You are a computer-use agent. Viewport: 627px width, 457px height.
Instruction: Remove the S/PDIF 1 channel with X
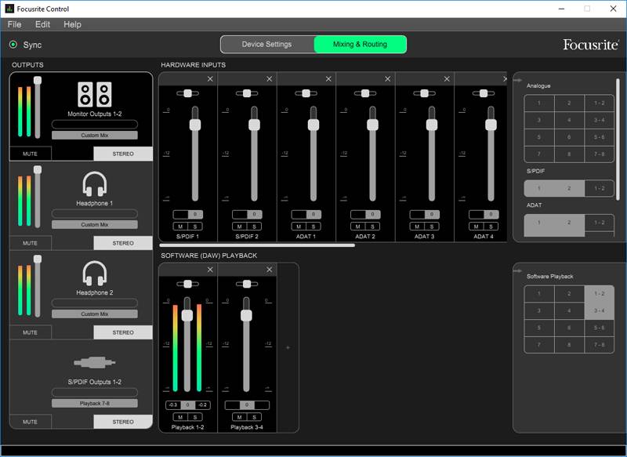210,79
